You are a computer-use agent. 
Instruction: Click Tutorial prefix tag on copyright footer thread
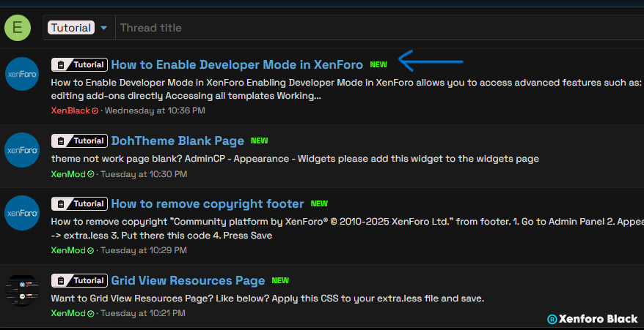80,203
